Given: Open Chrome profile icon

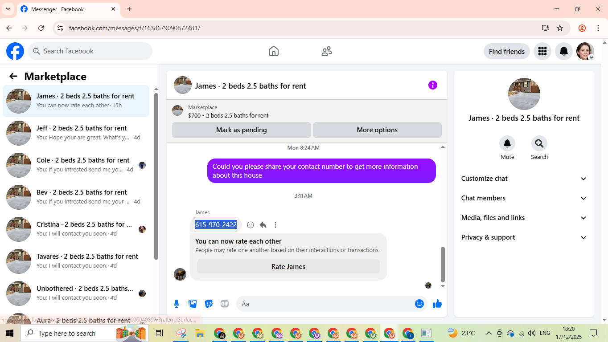Looking at the screenshot, I should [x=582, y=28].
